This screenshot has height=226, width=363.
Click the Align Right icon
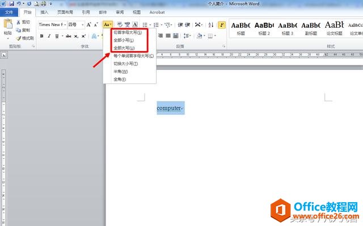pos(161,36)
